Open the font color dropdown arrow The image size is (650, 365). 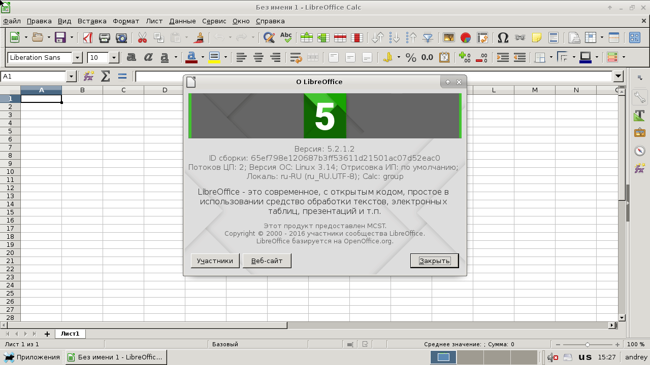203,57
